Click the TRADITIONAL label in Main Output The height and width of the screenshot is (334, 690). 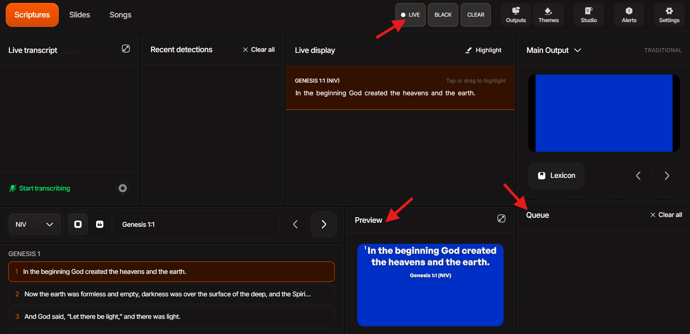point(663,50)
